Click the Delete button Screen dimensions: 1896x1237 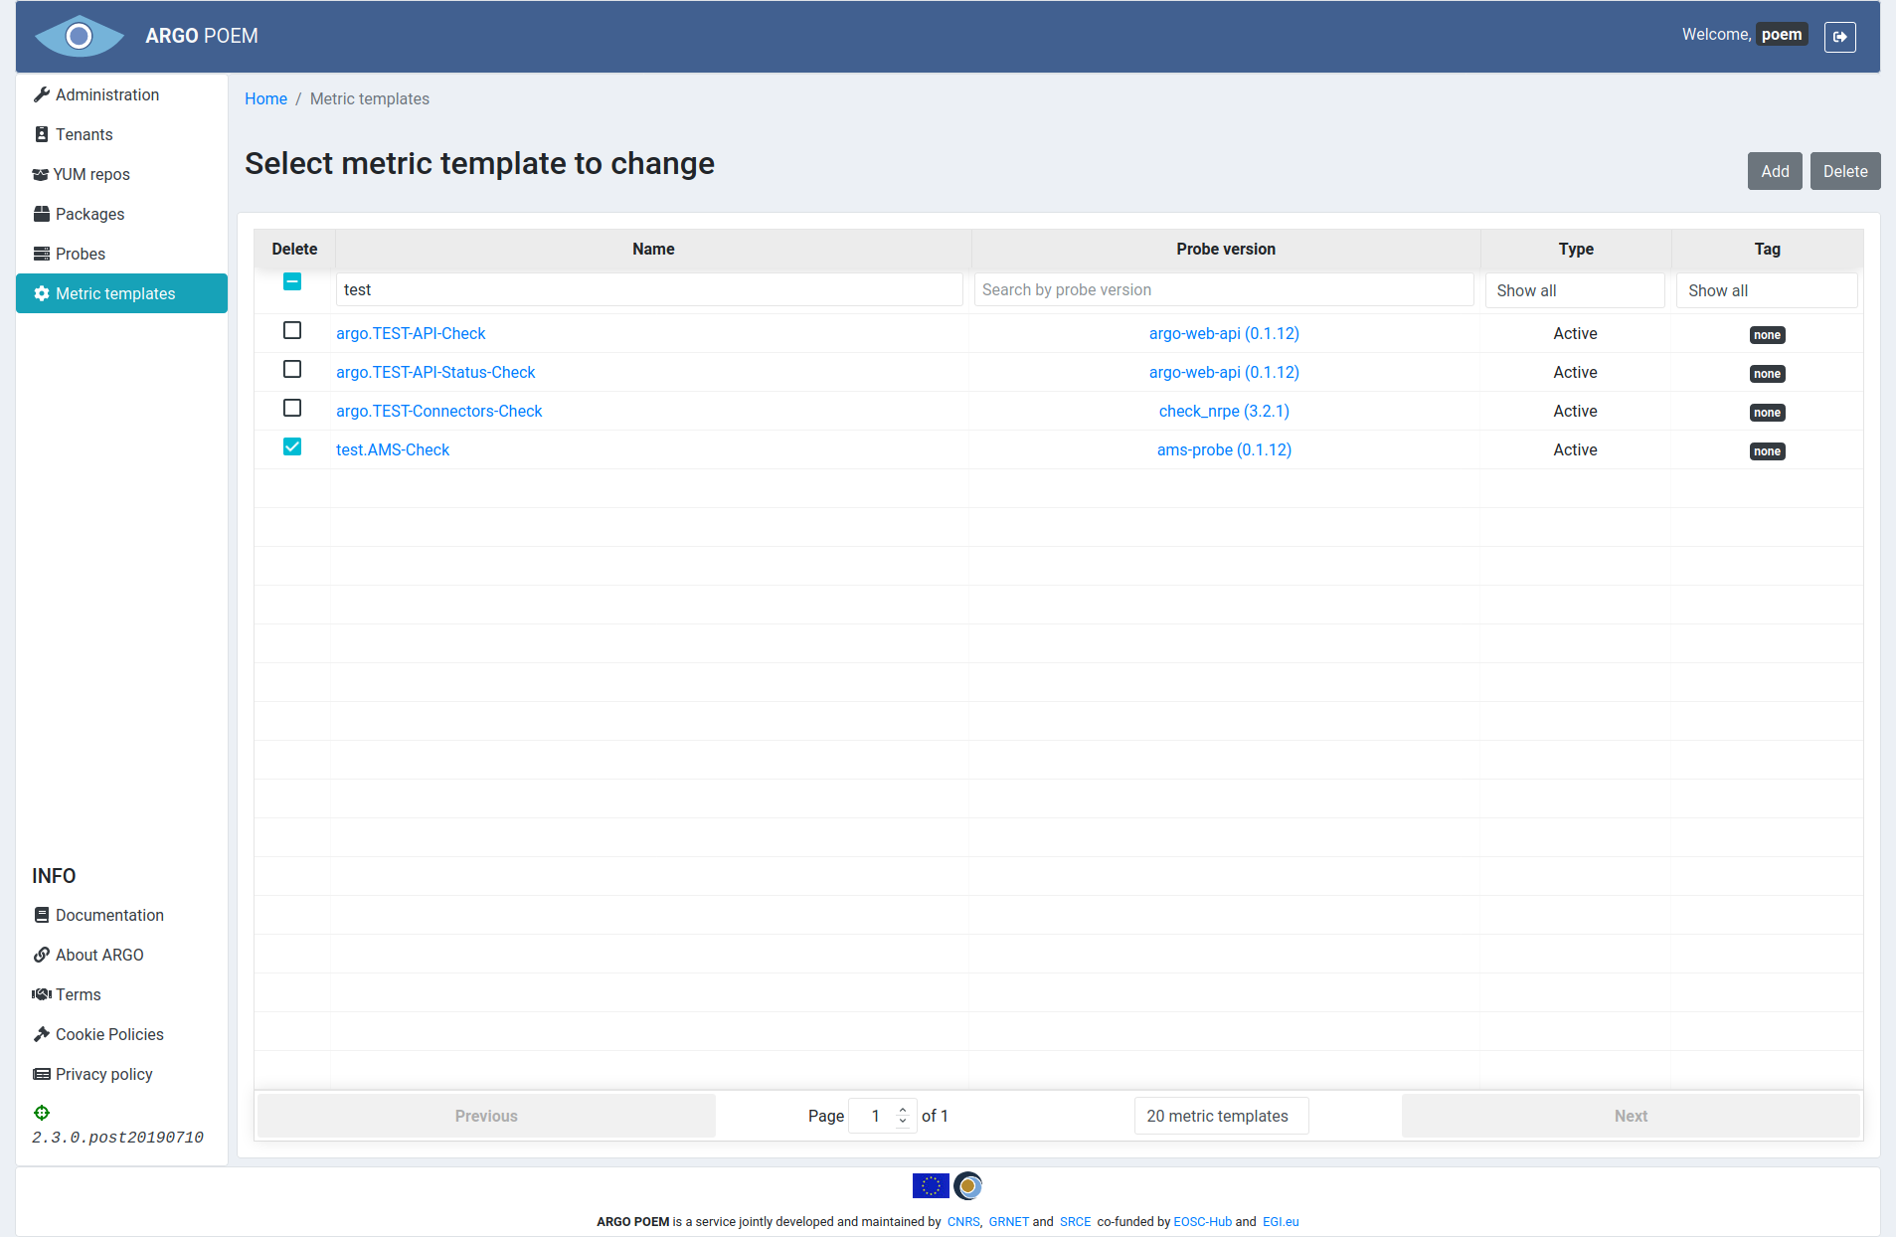pos(1845,171)
